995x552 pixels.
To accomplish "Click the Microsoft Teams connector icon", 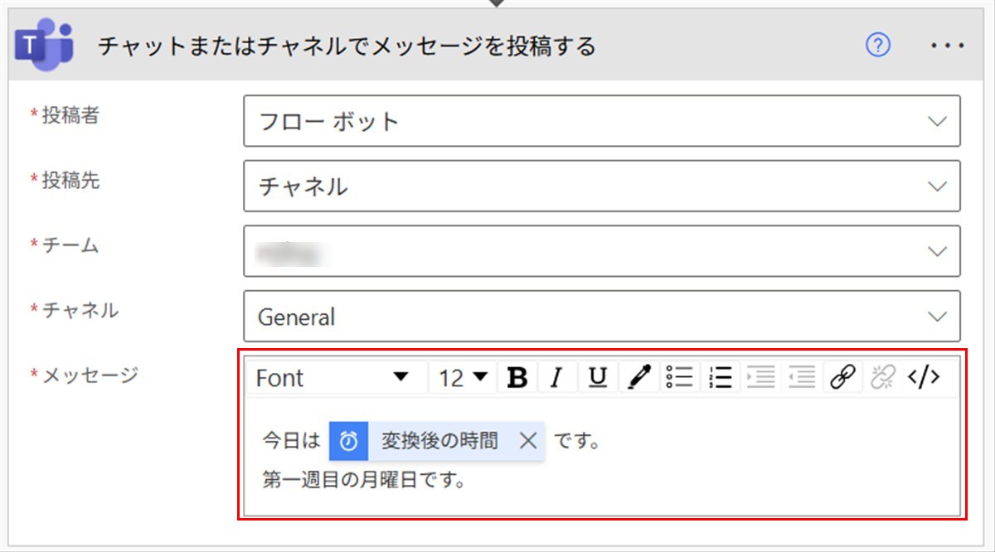I will [x=44, y=46].
